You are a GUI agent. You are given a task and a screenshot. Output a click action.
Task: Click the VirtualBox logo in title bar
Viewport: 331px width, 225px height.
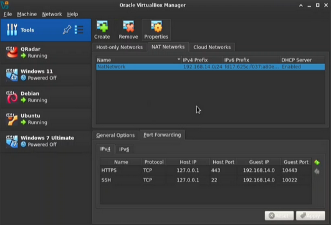[4, 5]
